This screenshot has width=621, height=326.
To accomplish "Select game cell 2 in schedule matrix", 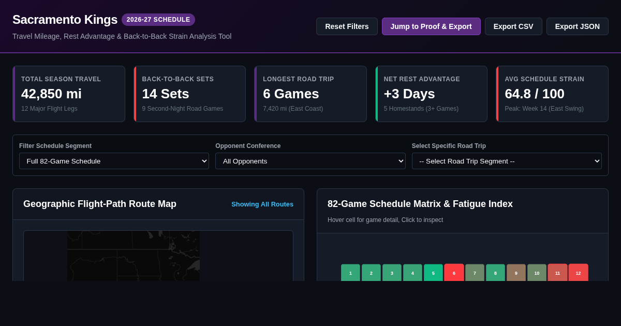I will (371, 273).
